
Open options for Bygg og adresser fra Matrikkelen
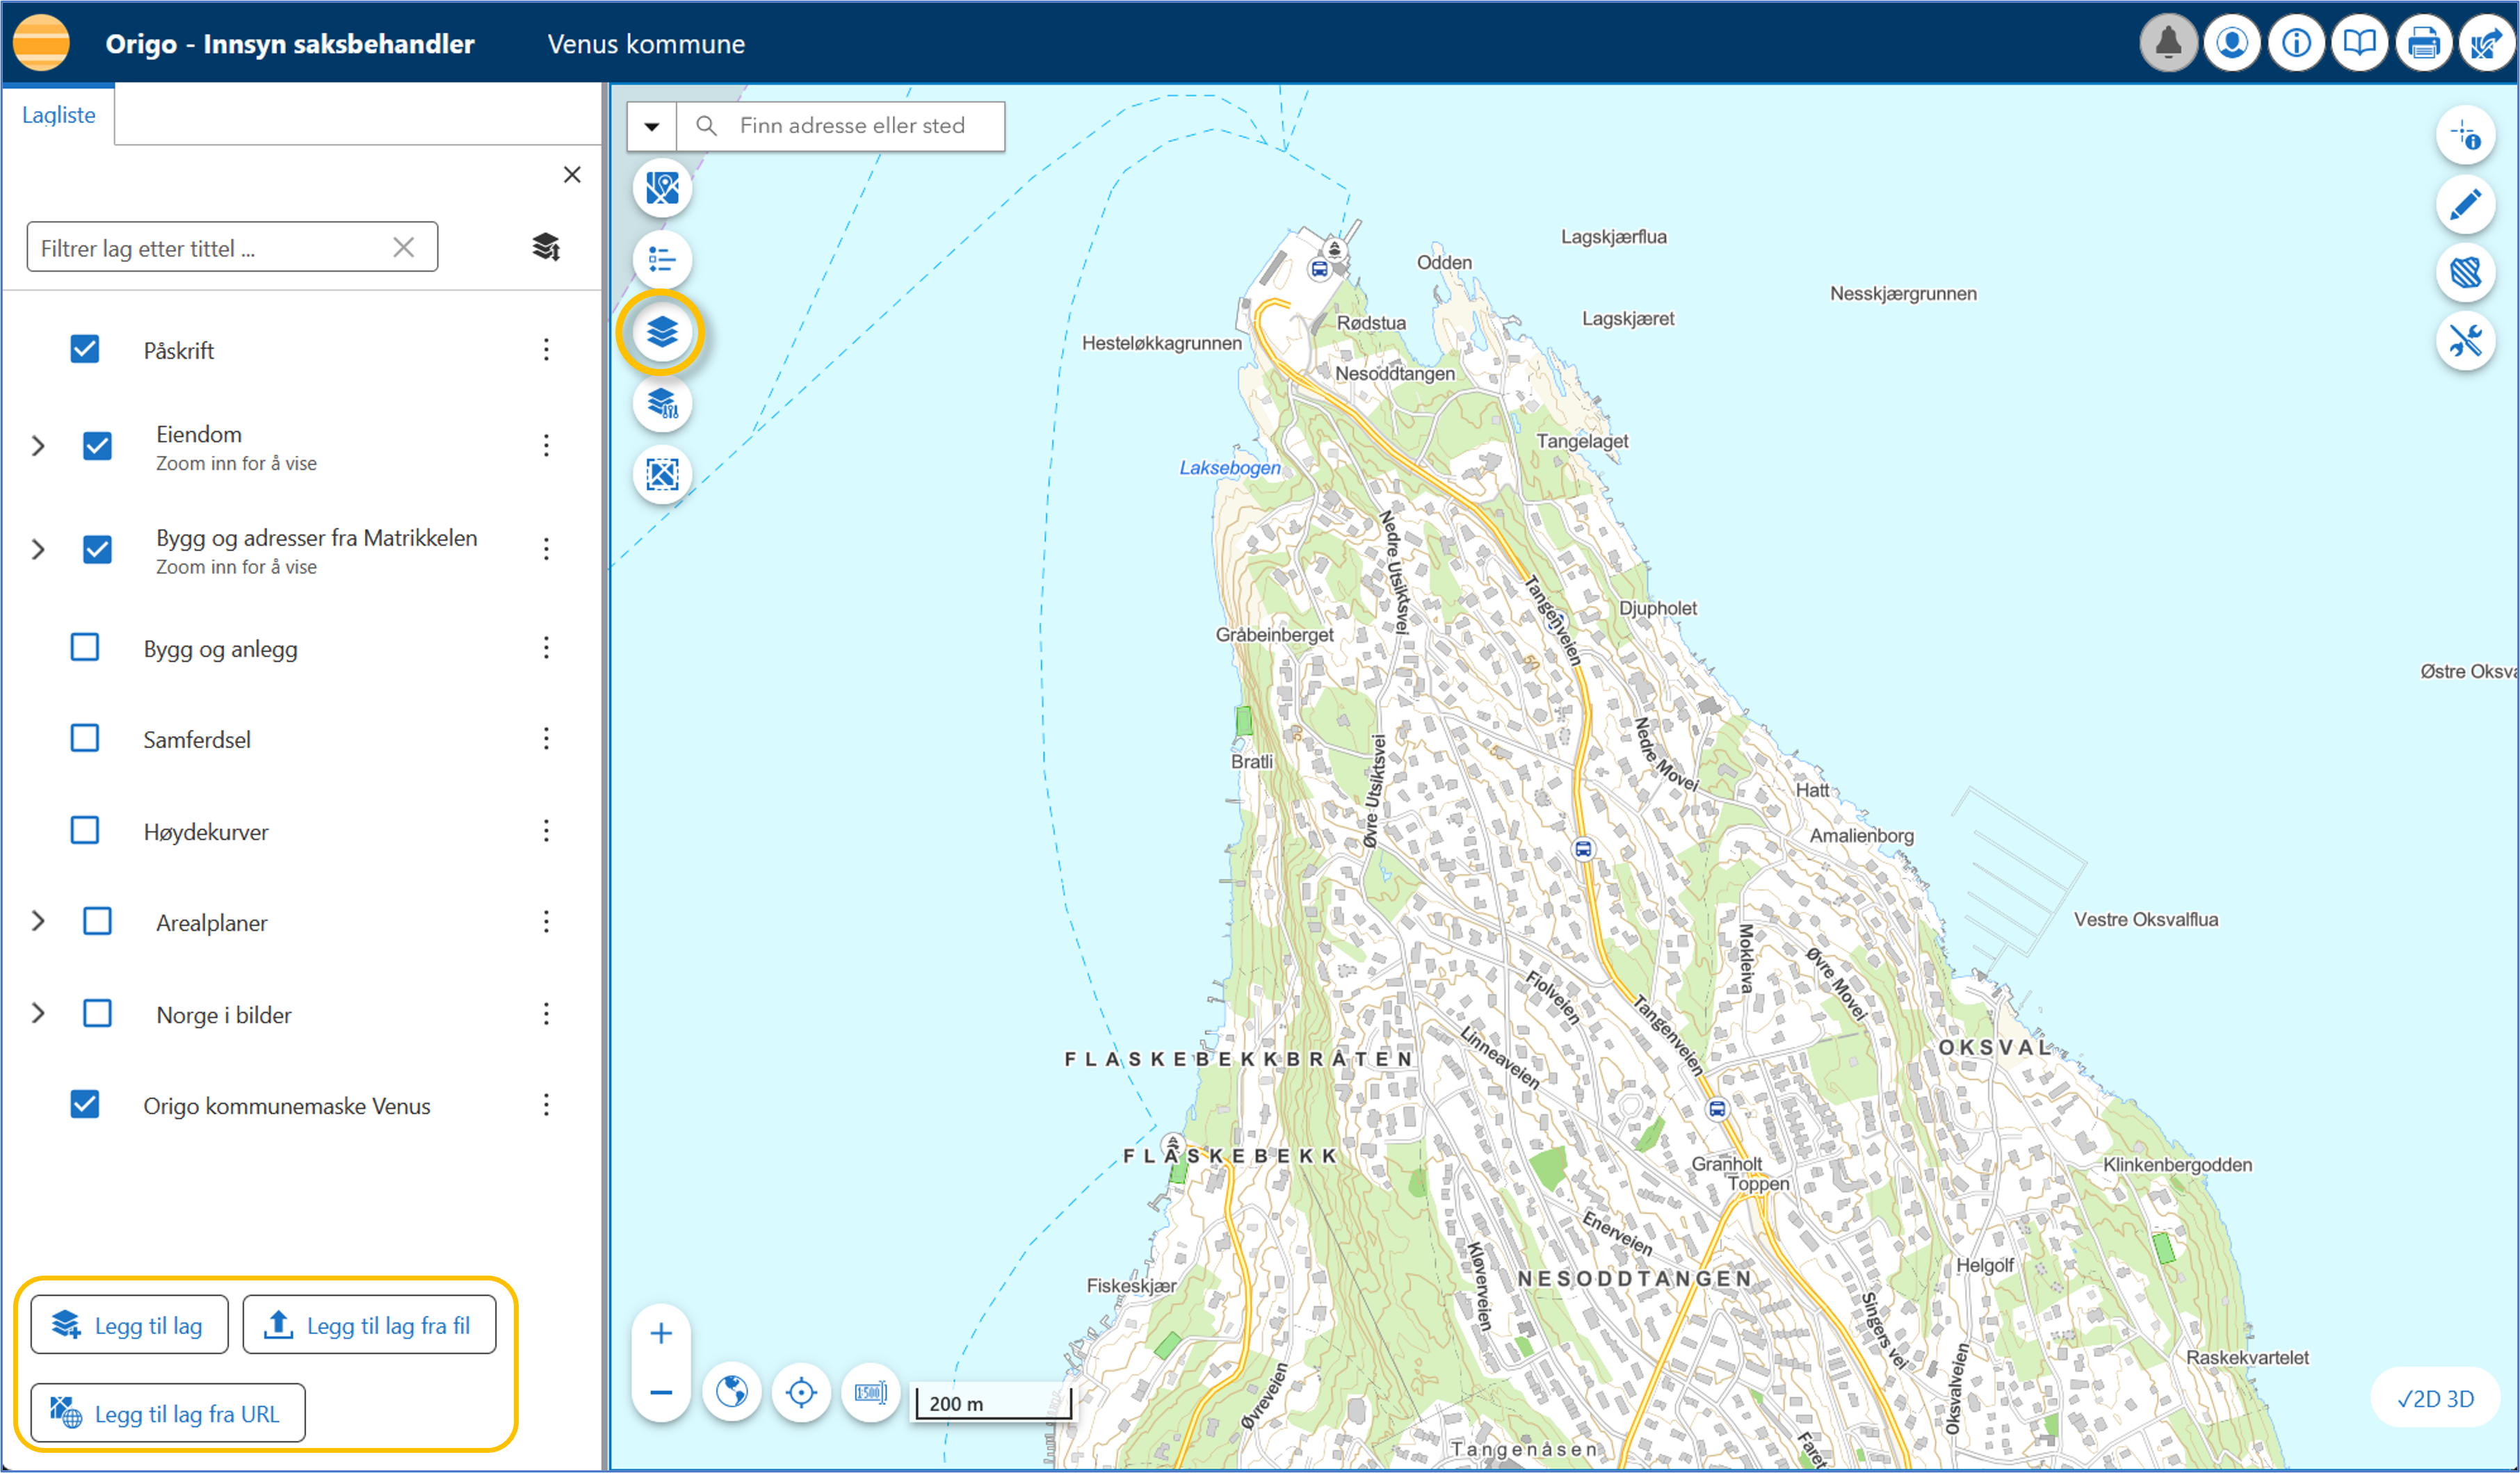(546, 549)
